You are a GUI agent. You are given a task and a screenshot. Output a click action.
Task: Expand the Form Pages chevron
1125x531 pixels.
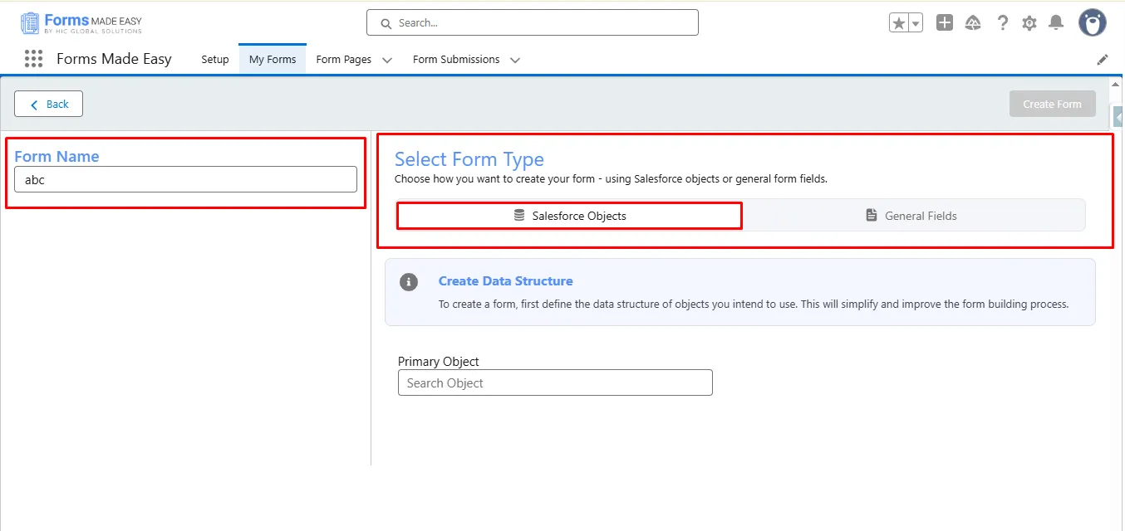click(x=386, y=60)
